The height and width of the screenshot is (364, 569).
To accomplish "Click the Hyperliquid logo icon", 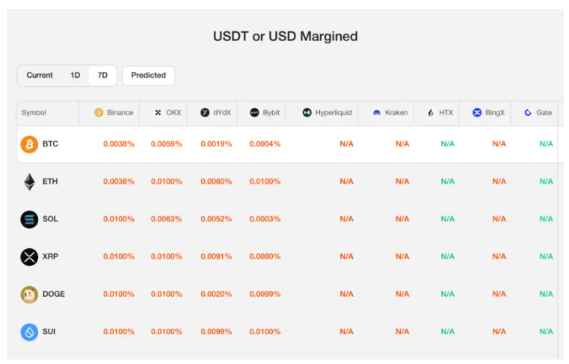I will 307,113.
